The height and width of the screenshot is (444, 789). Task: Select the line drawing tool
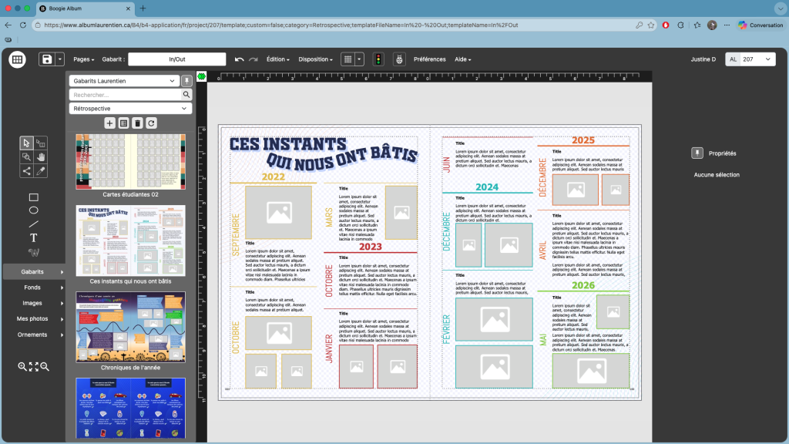pyautogui.click(x=34, y=224)
